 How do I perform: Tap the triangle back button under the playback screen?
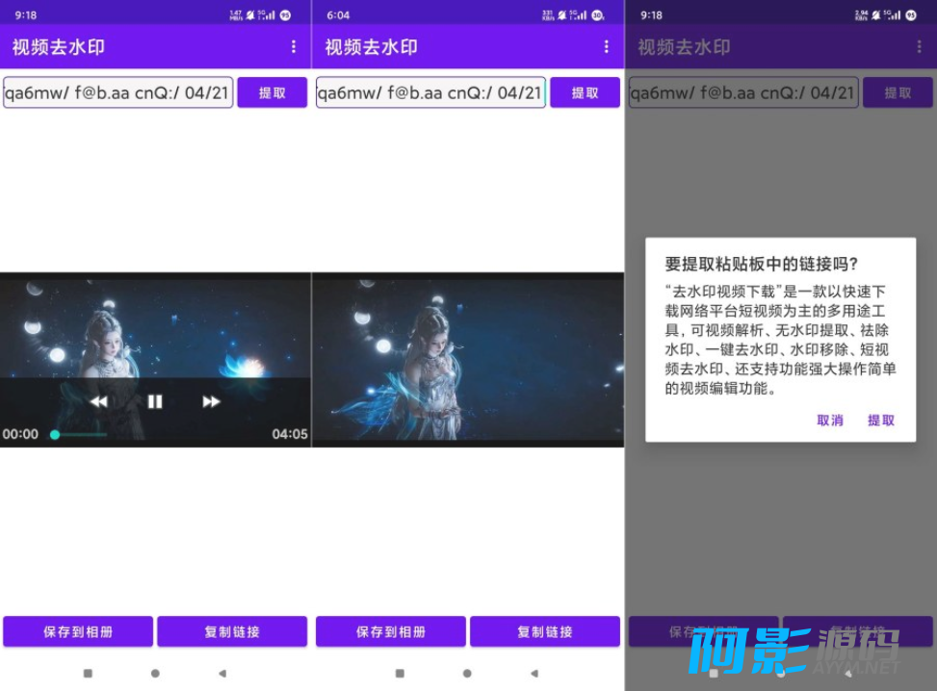pos(222,673)
